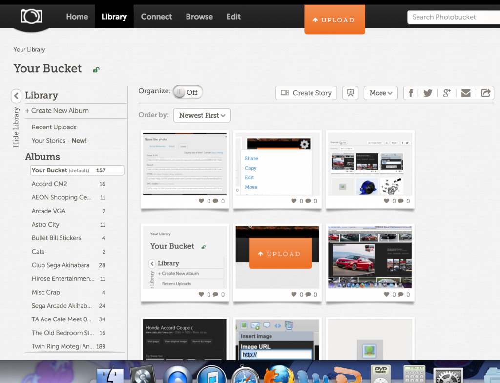Open the 'Share the photo' screenshot thumbnail
This screenshot has height=383, width=500.
click(x=185, y=164)
